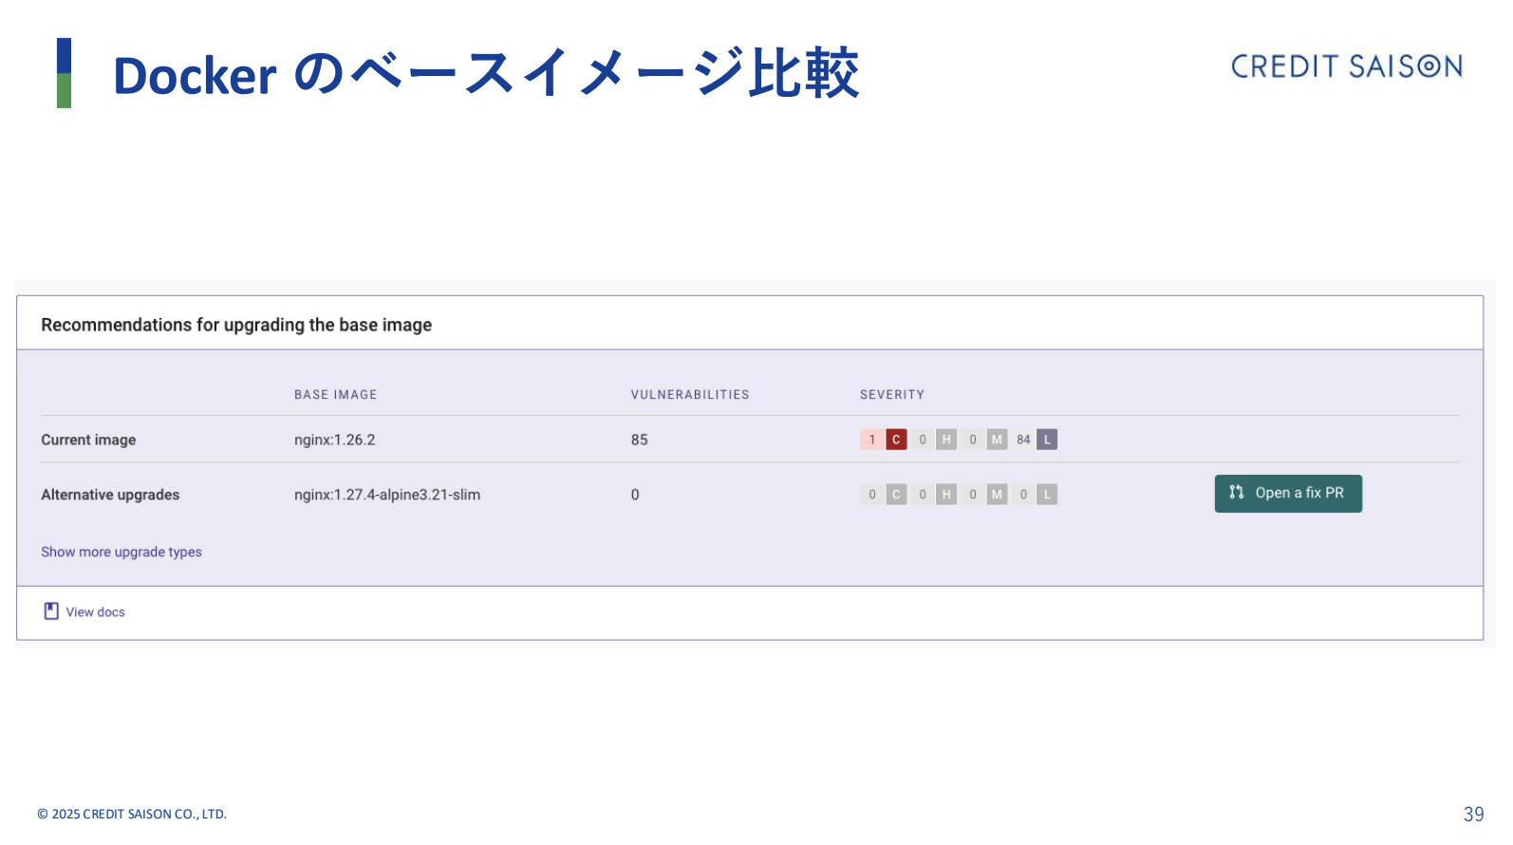The height and width of the screenshot is (845, 1513).
Task: Click the vulnerability count 85
Action: pyautogui.click(x=640, y=440)
